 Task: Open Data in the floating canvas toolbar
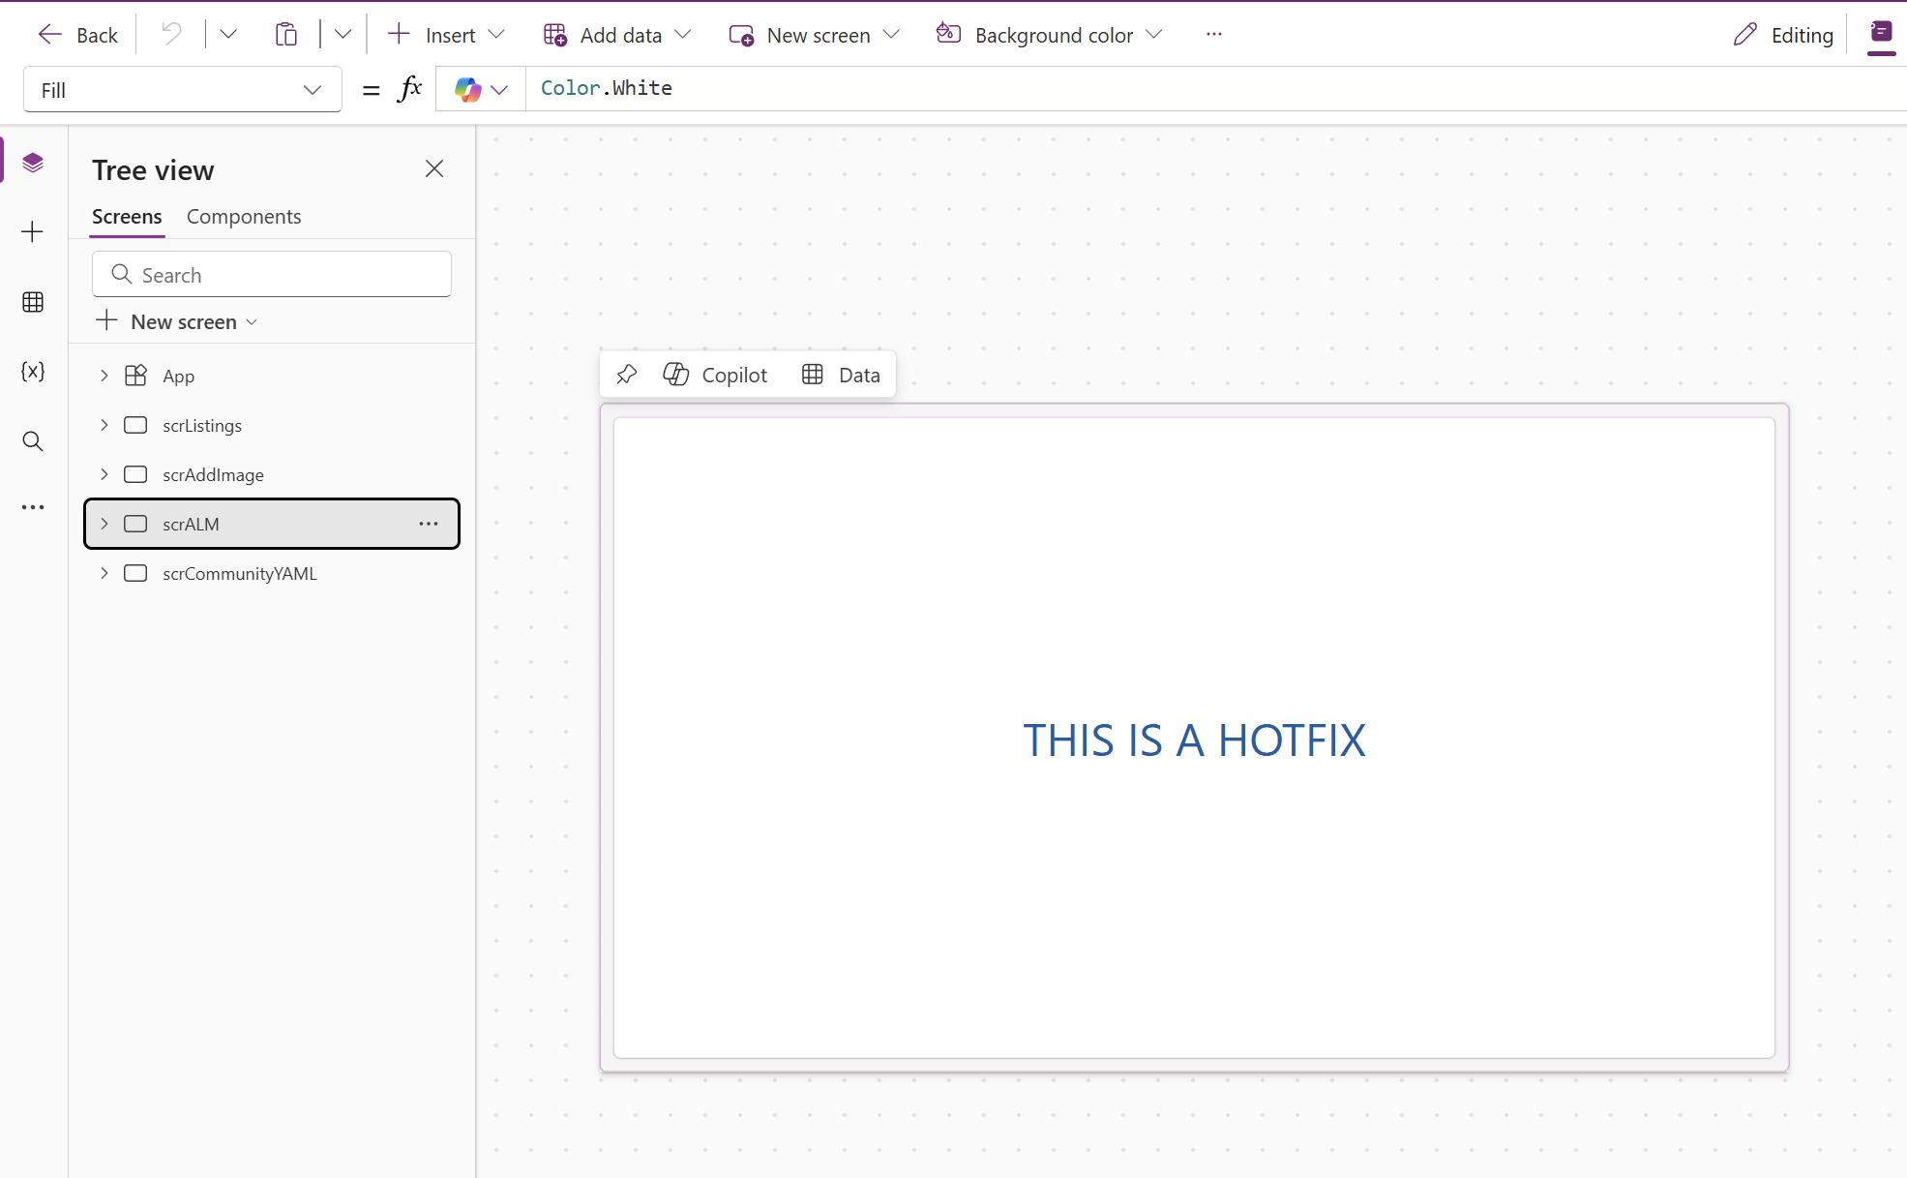842,375
